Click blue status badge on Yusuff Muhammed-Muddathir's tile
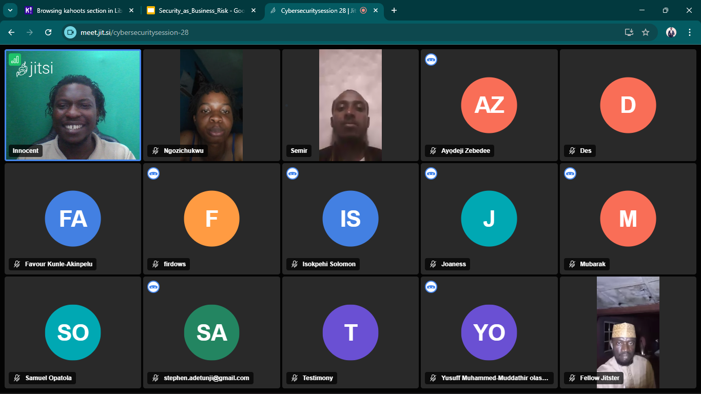The width and height of the screenshot is (701, 394). pos(431,287)
